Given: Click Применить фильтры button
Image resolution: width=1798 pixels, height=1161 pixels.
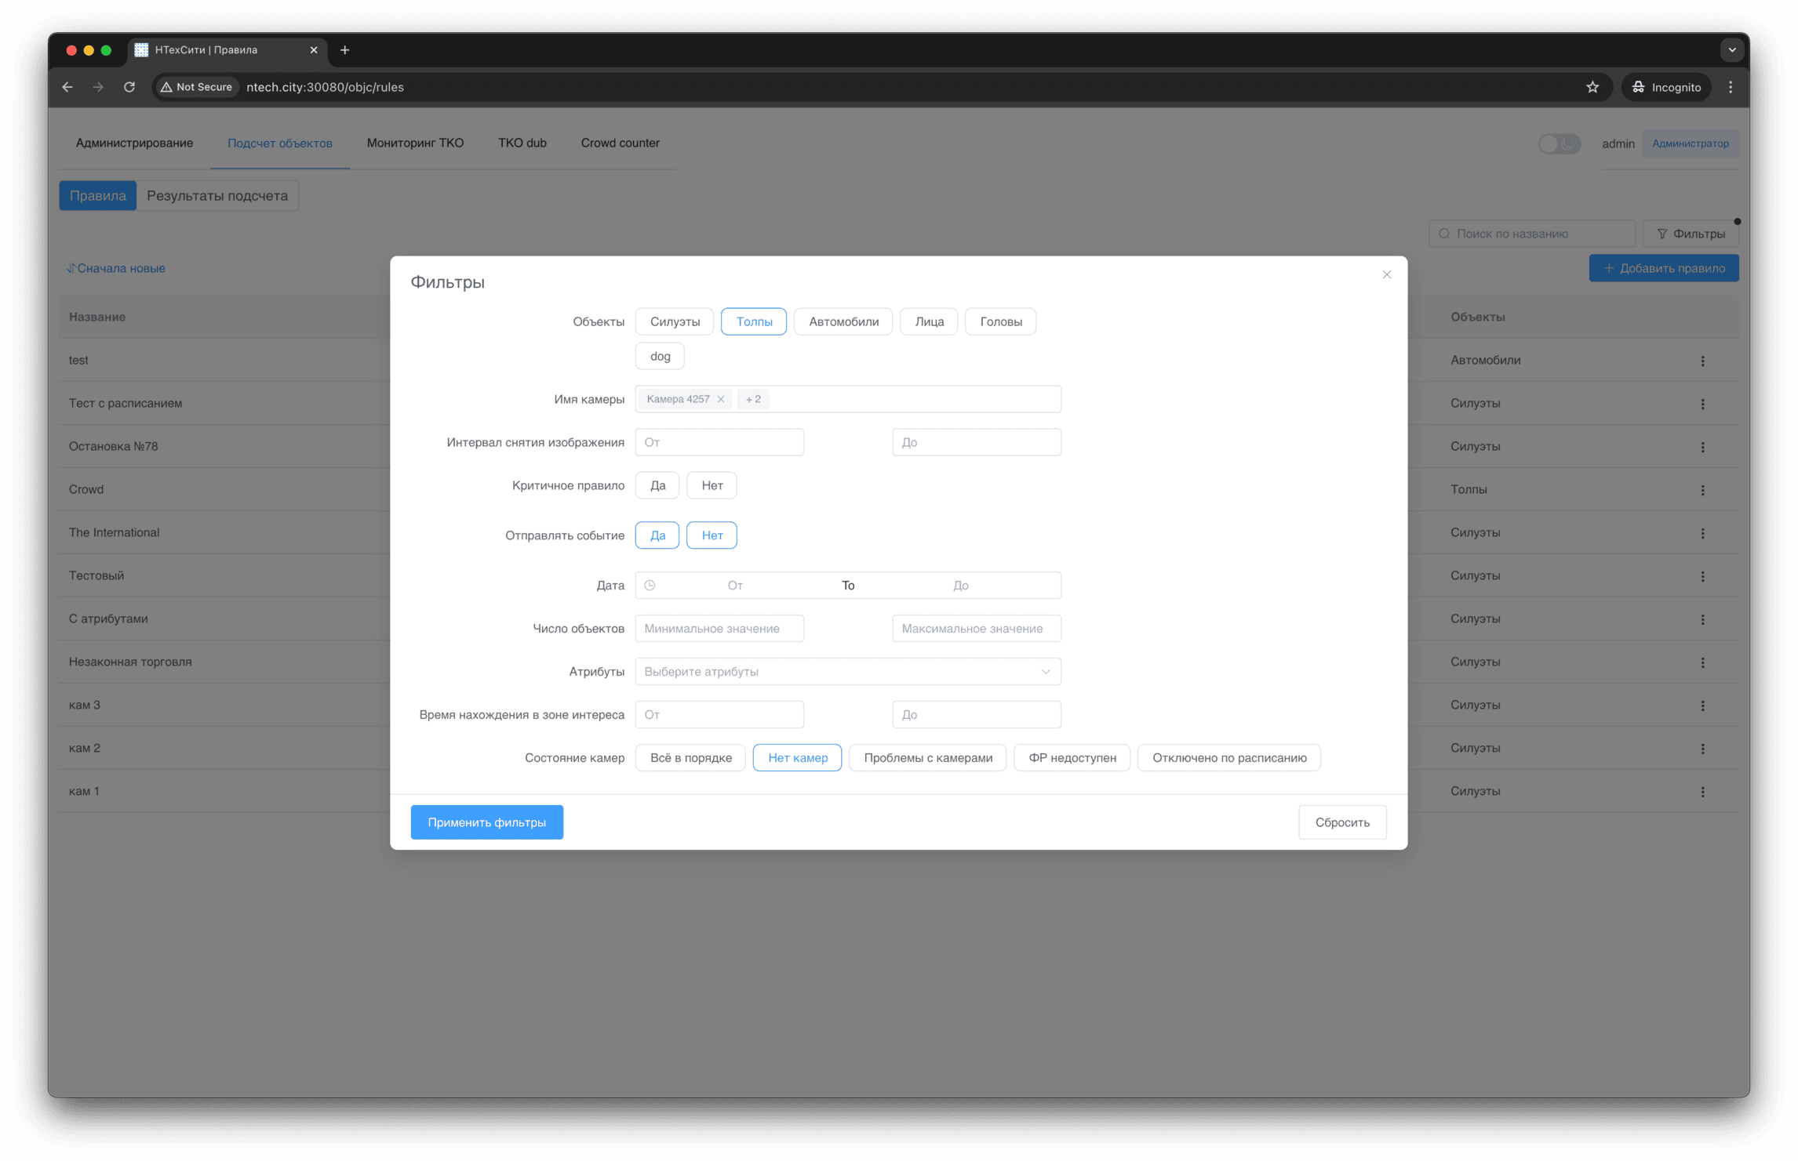Looking at the screenshot, I should point(486,822).
